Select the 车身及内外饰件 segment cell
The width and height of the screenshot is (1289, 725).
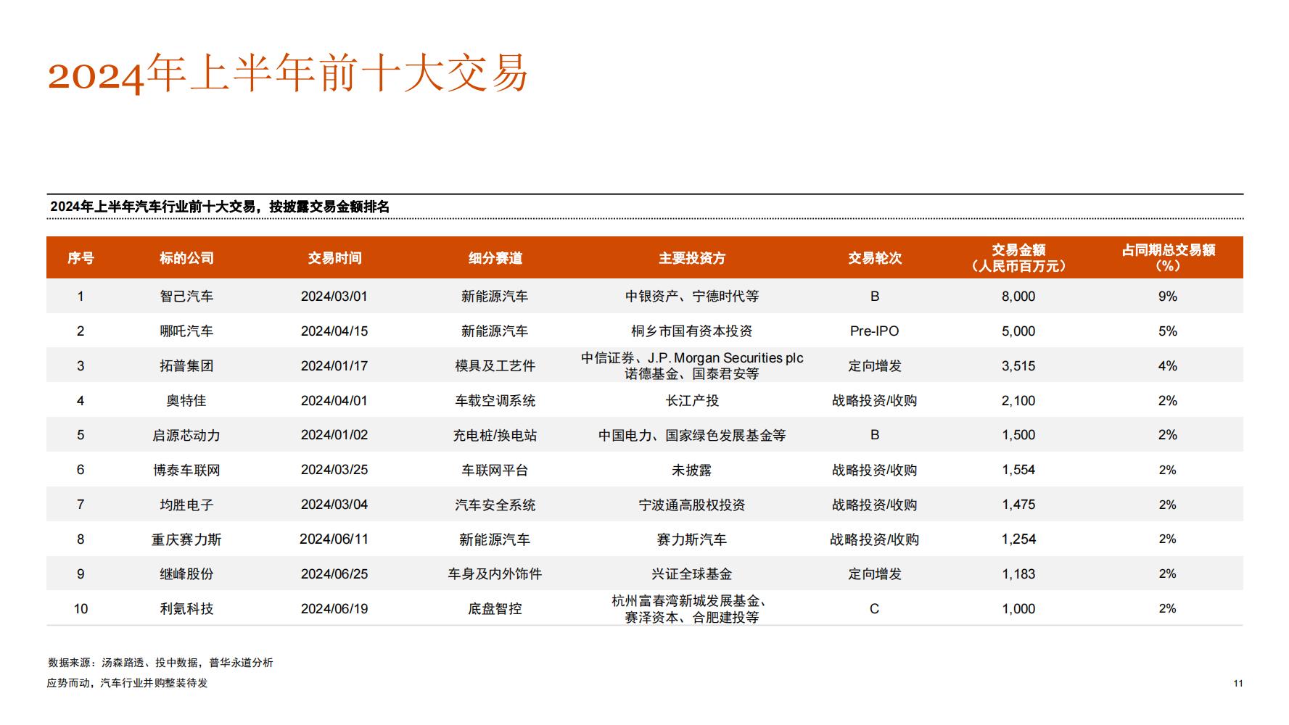pos(495,574)
